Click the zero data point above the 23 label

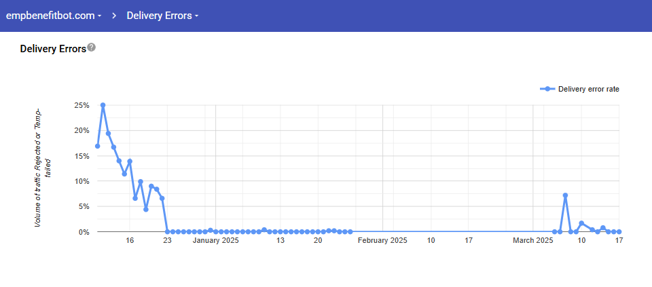click(168, 231)
